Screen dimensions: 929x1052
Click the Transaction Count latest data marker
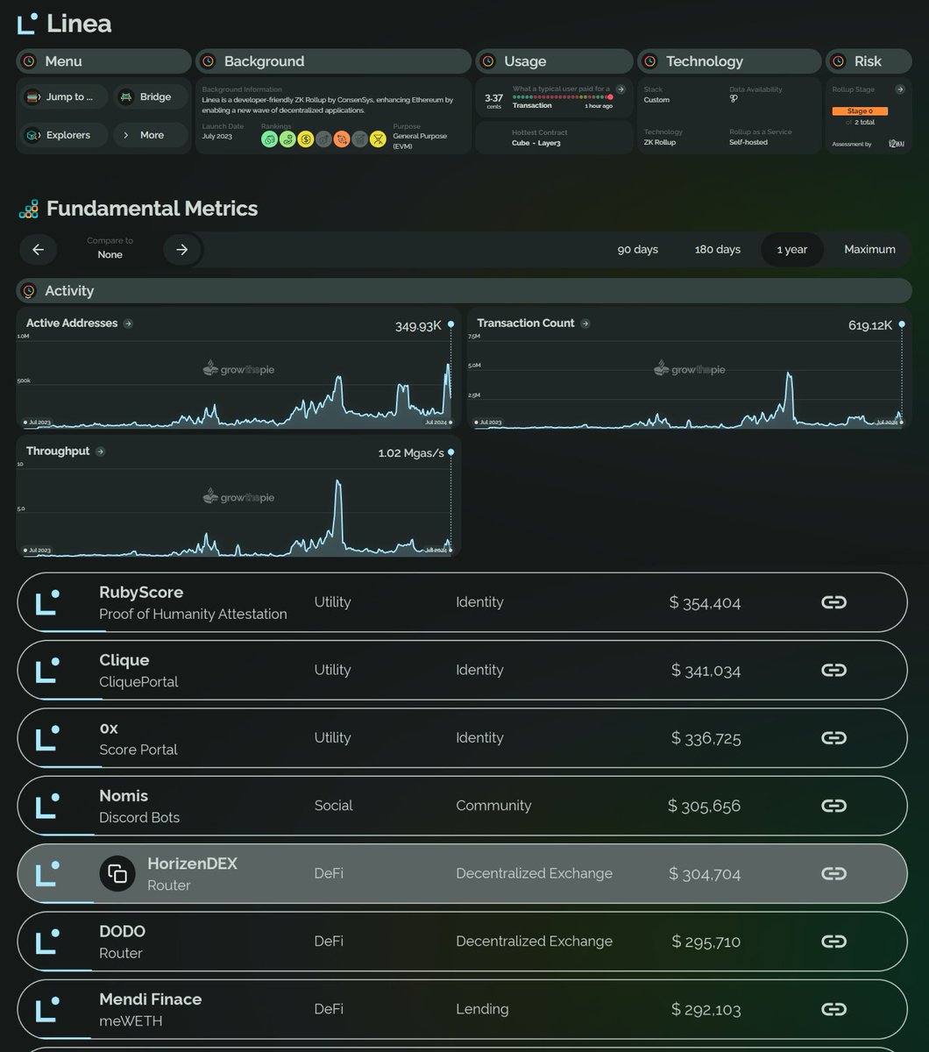pos(902,324)
